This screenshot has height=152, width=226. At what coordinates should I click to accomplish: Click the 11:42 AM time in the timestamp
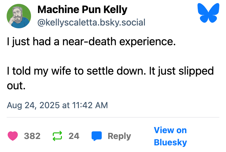[x=90, y=105]
